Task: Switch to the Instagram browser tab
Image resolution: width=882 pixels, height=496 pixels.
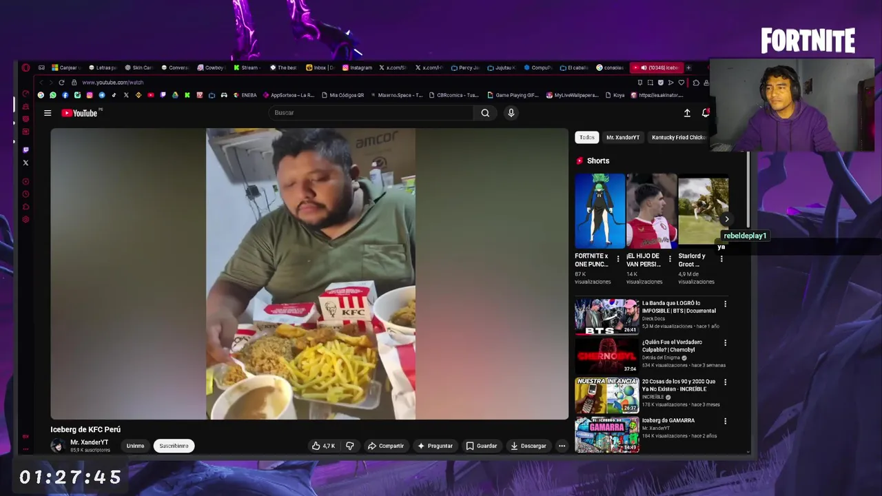Action: pyautogui.click(x=357, y=68)
